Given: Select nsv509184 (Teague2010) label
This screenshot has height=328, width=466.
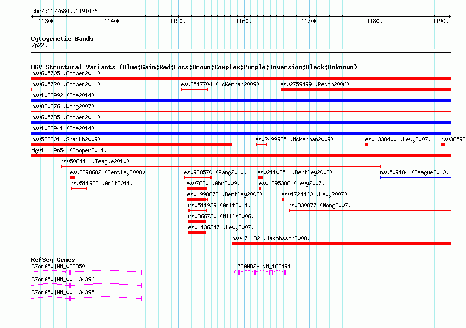Looking at the screenshot, I should pos(414,172).
